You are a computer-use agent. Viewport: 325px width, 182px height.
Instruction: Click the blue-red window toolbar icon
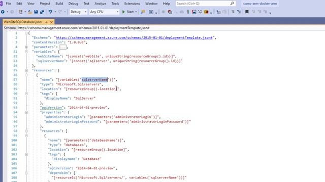pos(194,12)
